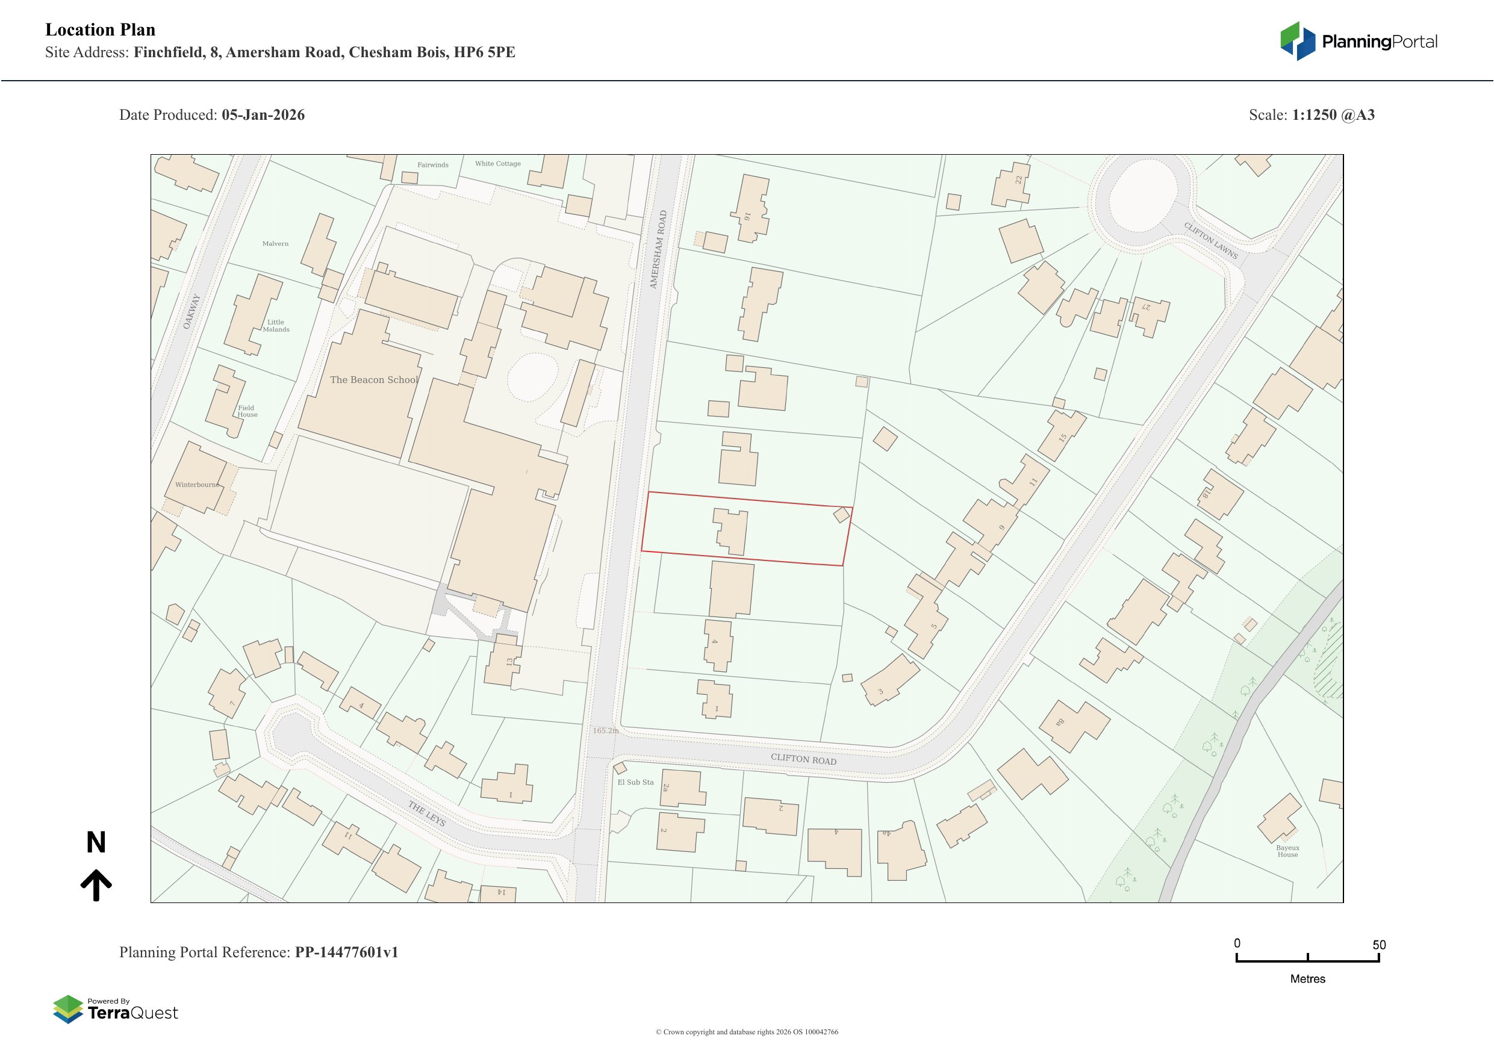
Task: Click the CLIFTON ROAD street label
Action: pyautogui.click(x=804, y=759)
